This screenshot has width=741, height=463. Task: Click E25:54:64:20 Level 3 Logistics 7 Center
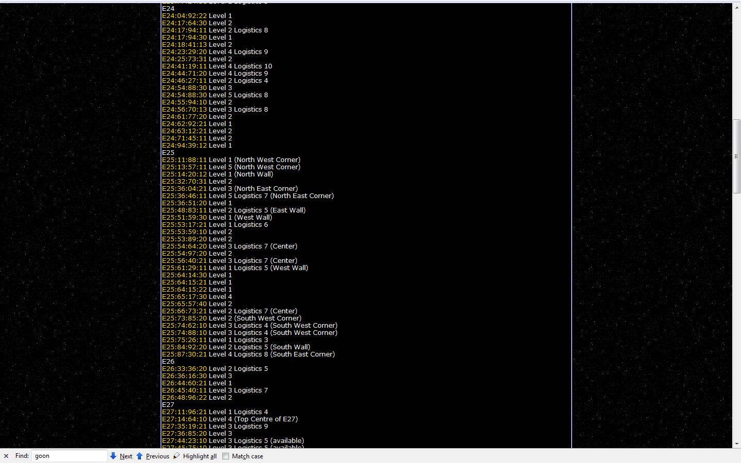[x=230, y=246]
